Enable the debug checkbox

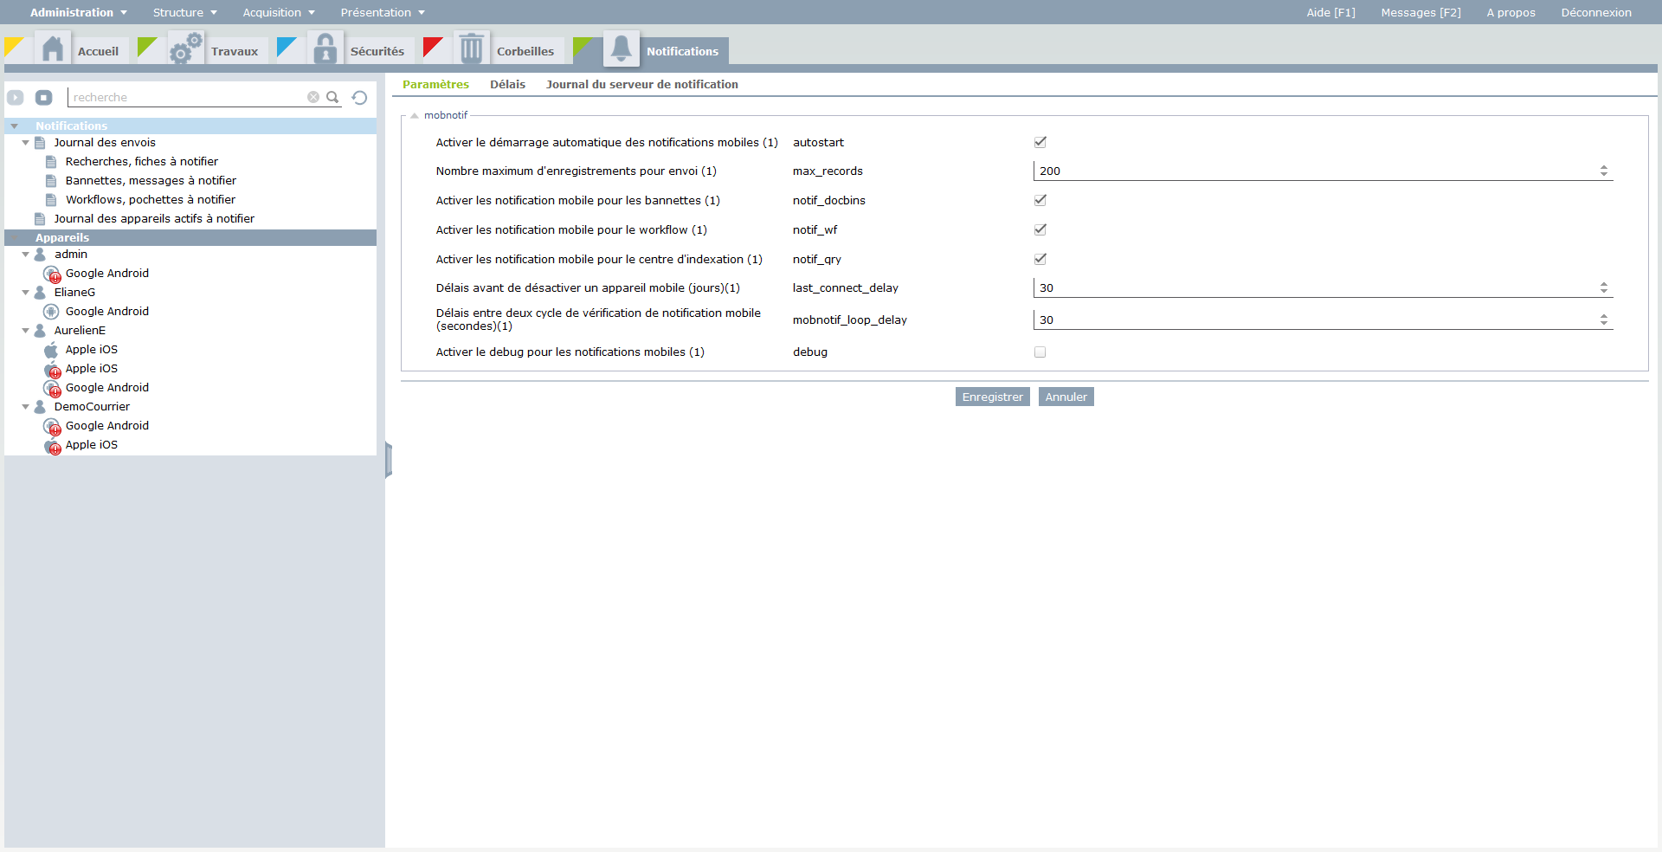pyautogui.click(x=1040, y=352)
